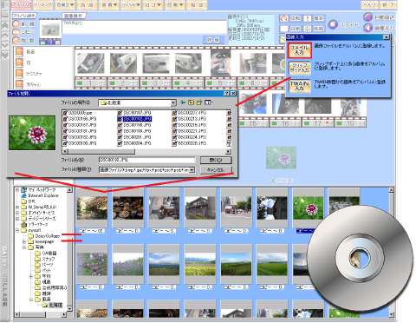The width and height of the screenshot is (416, 323).
Task: Switch to the 画像操作 tab
Action: click(x=74, y=16)
